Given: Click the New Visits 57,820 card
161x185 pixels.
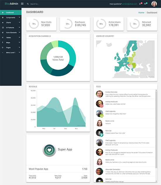Looking at the screenshot, I should click(x=41, y=24).
